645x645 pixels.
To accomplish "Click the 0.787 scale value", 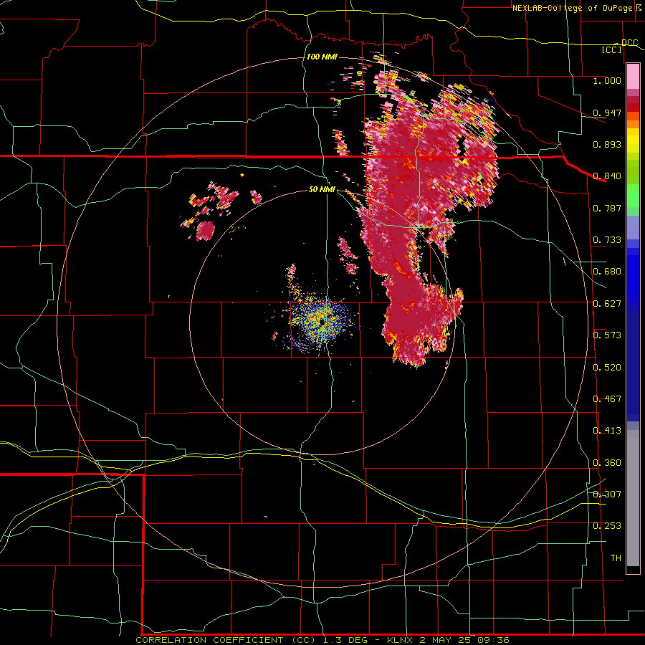I will (607, 208).
